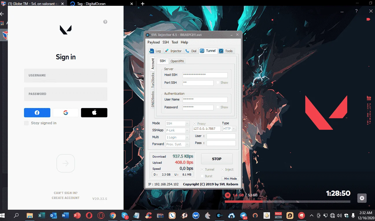The image size is (375, 221).
Task: Switch to Tag - DigitalOcean browser tab
Action: (x=102, y=4)
